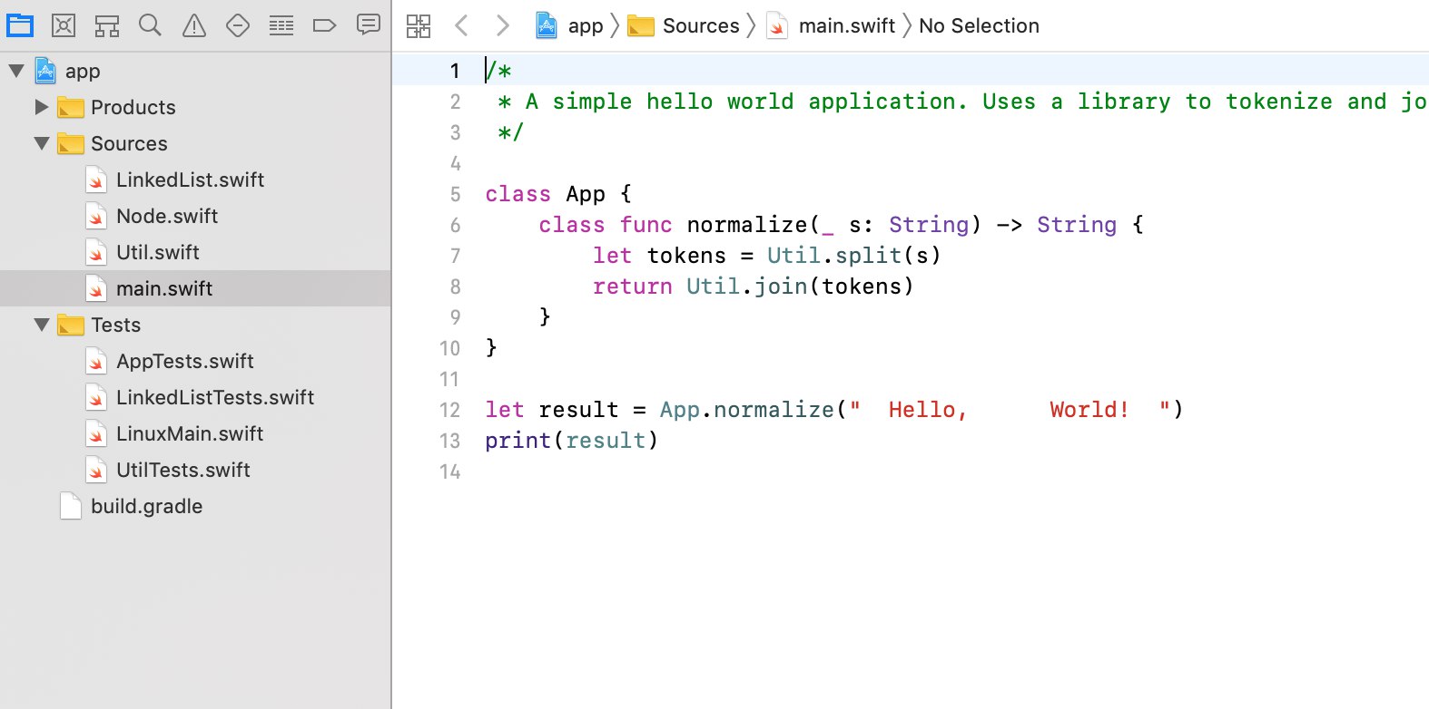This screenshot has height=709, width=1429.
Task: Click the Hello, string literal on line 12
Action: pyautogui.click(x=927, y=410)
